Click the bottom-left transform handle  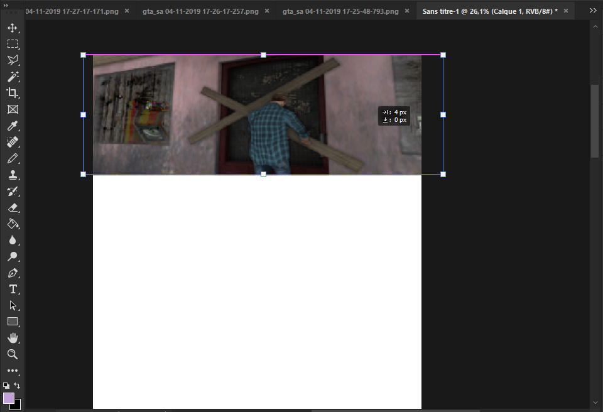83,174
